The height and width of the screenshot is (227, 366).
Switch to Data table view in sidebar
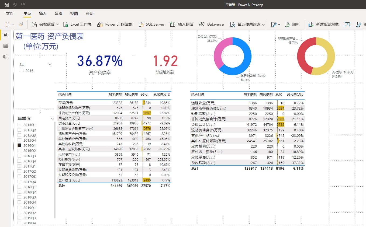coord(5,46)
